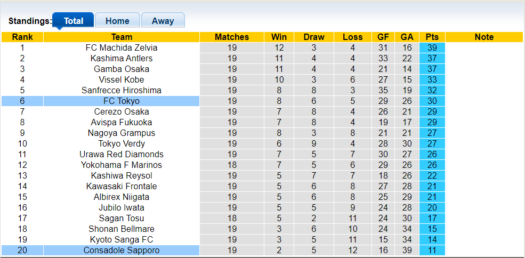Click the highlighted FC Tokyo row
Screen dimensions: 525x258
coord(122,101)
